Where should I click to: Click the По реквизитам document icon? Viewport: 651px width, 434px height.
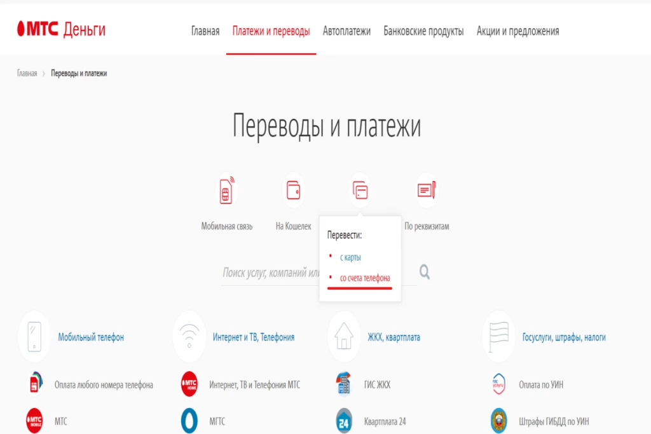(427, 191)
